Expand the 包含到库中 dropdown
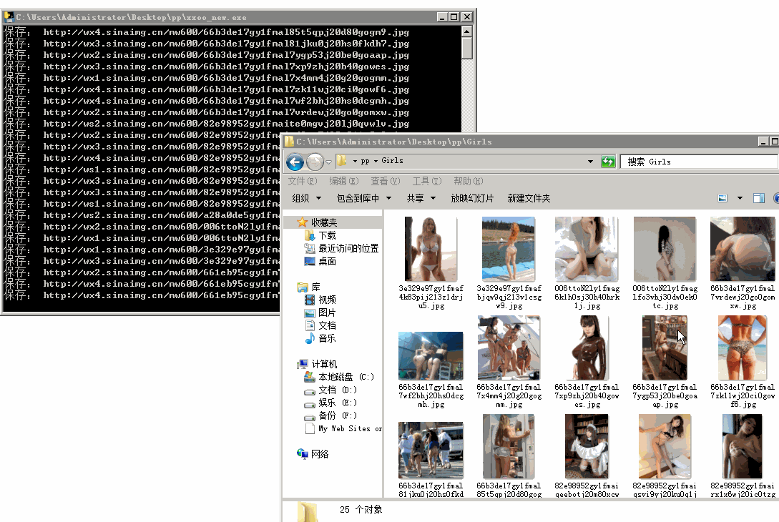The image size is (779, 522). click(x=364, y=198)
